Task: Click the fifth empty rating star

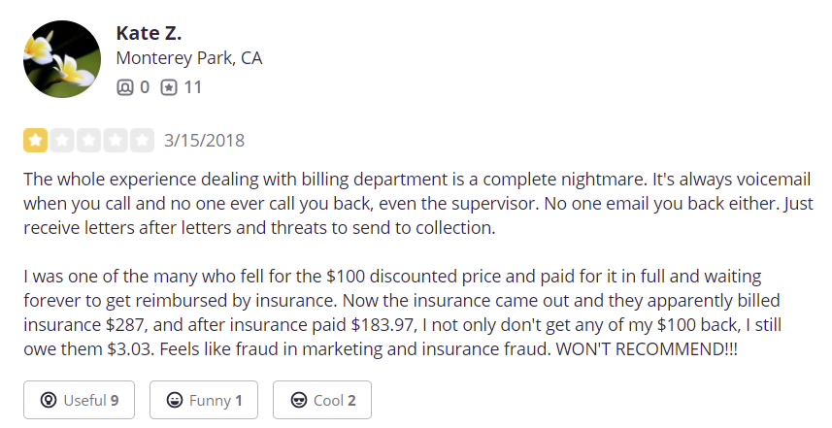Action: point(142,140)
